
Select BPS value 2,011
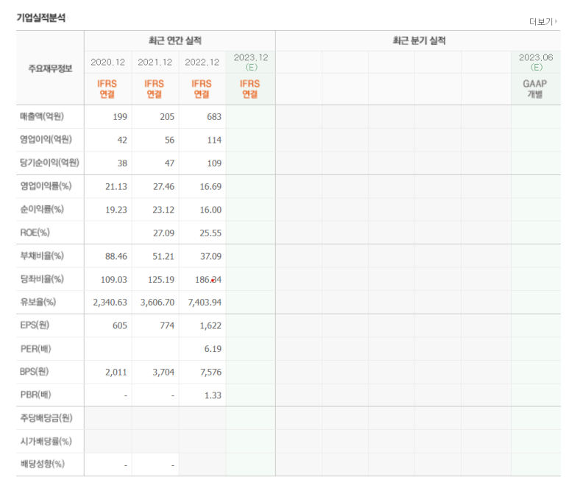116,372
